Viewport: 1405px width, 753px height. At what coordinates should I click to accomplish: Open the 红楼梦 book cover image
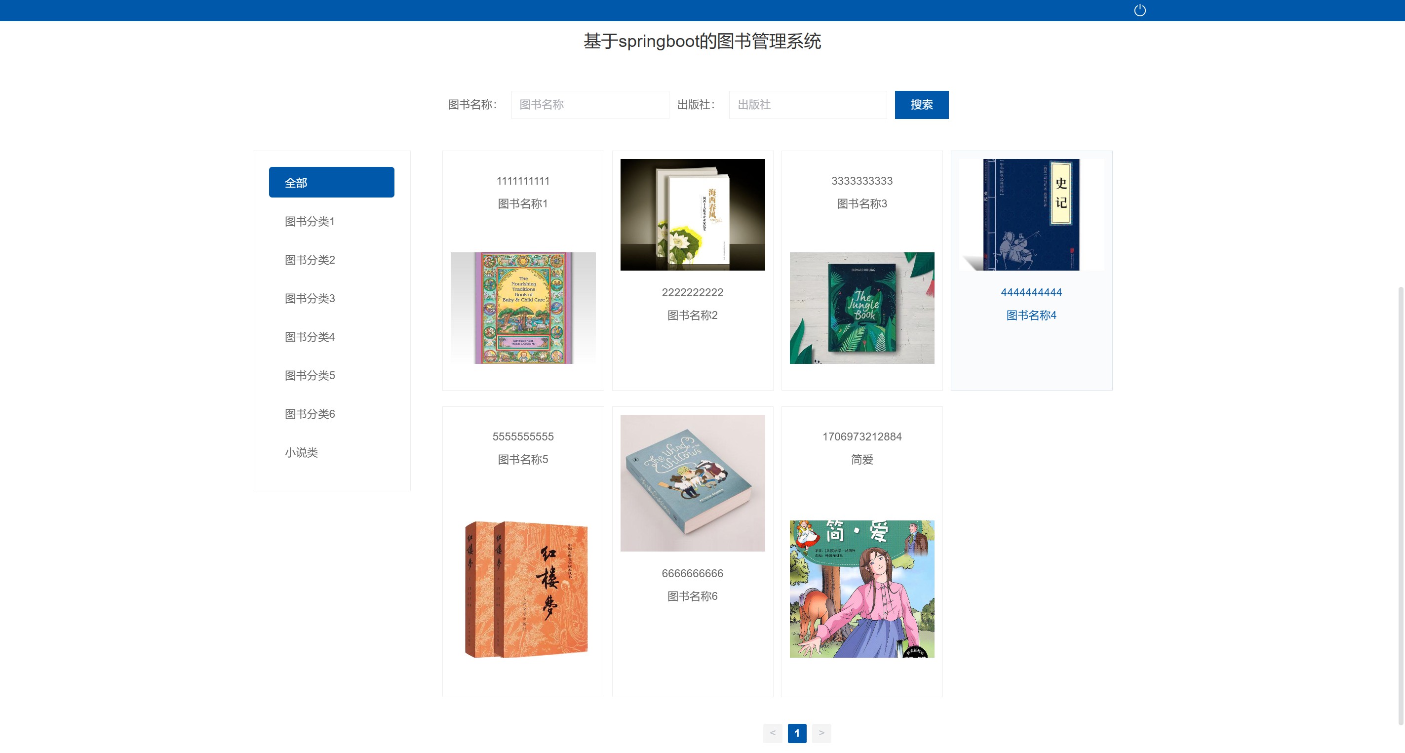(523, 589)
